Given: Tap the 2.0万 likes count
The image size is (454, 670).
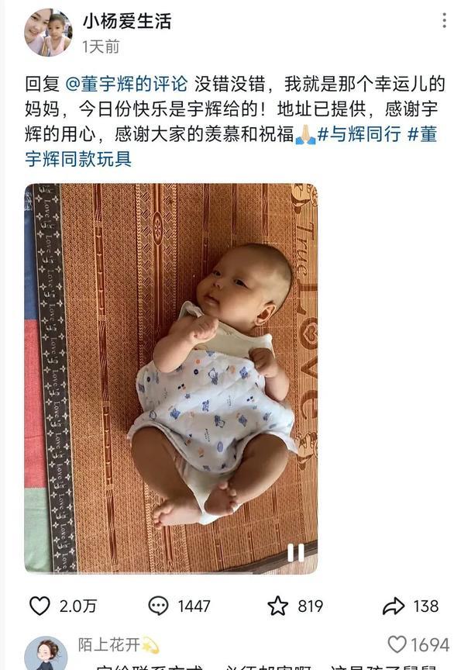Looking at the screenshot, I should (78, 606).
